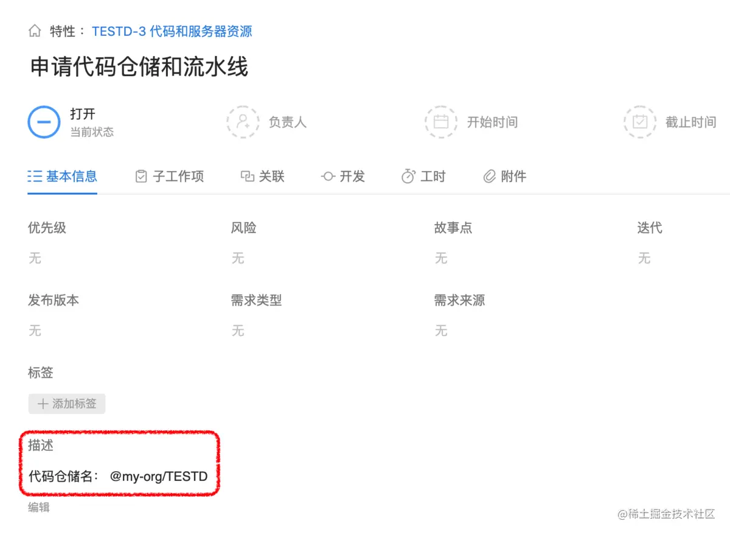Open the TESTD-3 代码和服务器资源 parent link
This screenshot has height=535, width=730.
click(x=172, y=31)
